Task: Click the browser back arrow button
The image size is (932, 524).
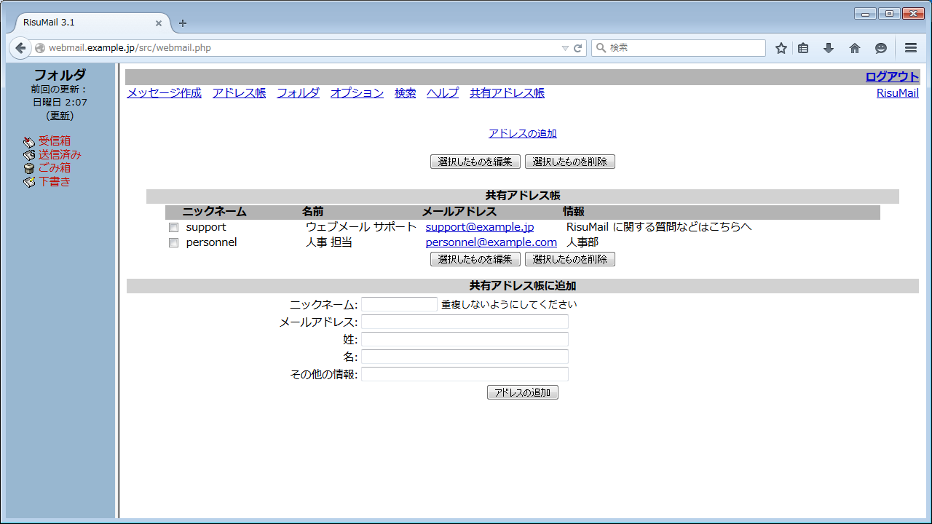Action: (20, 48)
